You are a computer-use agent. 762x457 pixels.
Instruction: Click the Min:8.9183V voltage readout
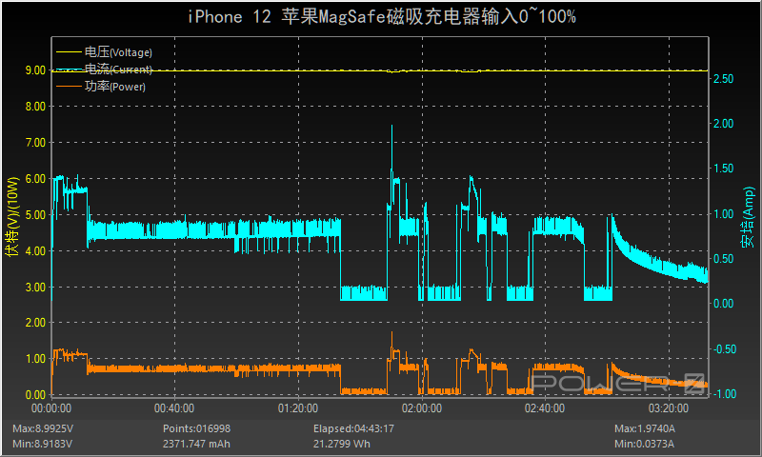pos(42,444)
